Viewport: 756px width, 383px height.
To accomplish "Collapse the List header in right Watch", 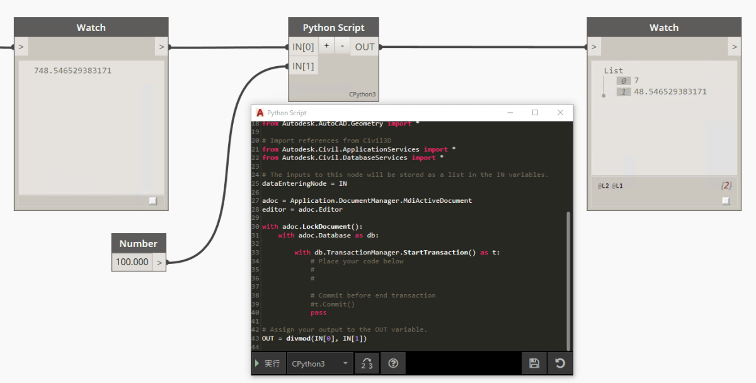I will click(x=613, y=71).
